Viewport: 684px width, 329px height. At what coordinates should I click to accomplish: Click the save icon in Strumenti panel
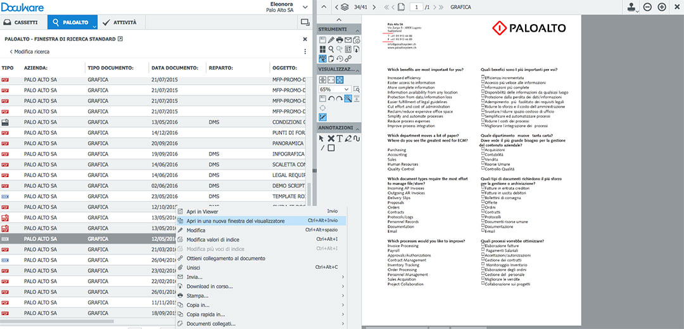click(322, 40)
